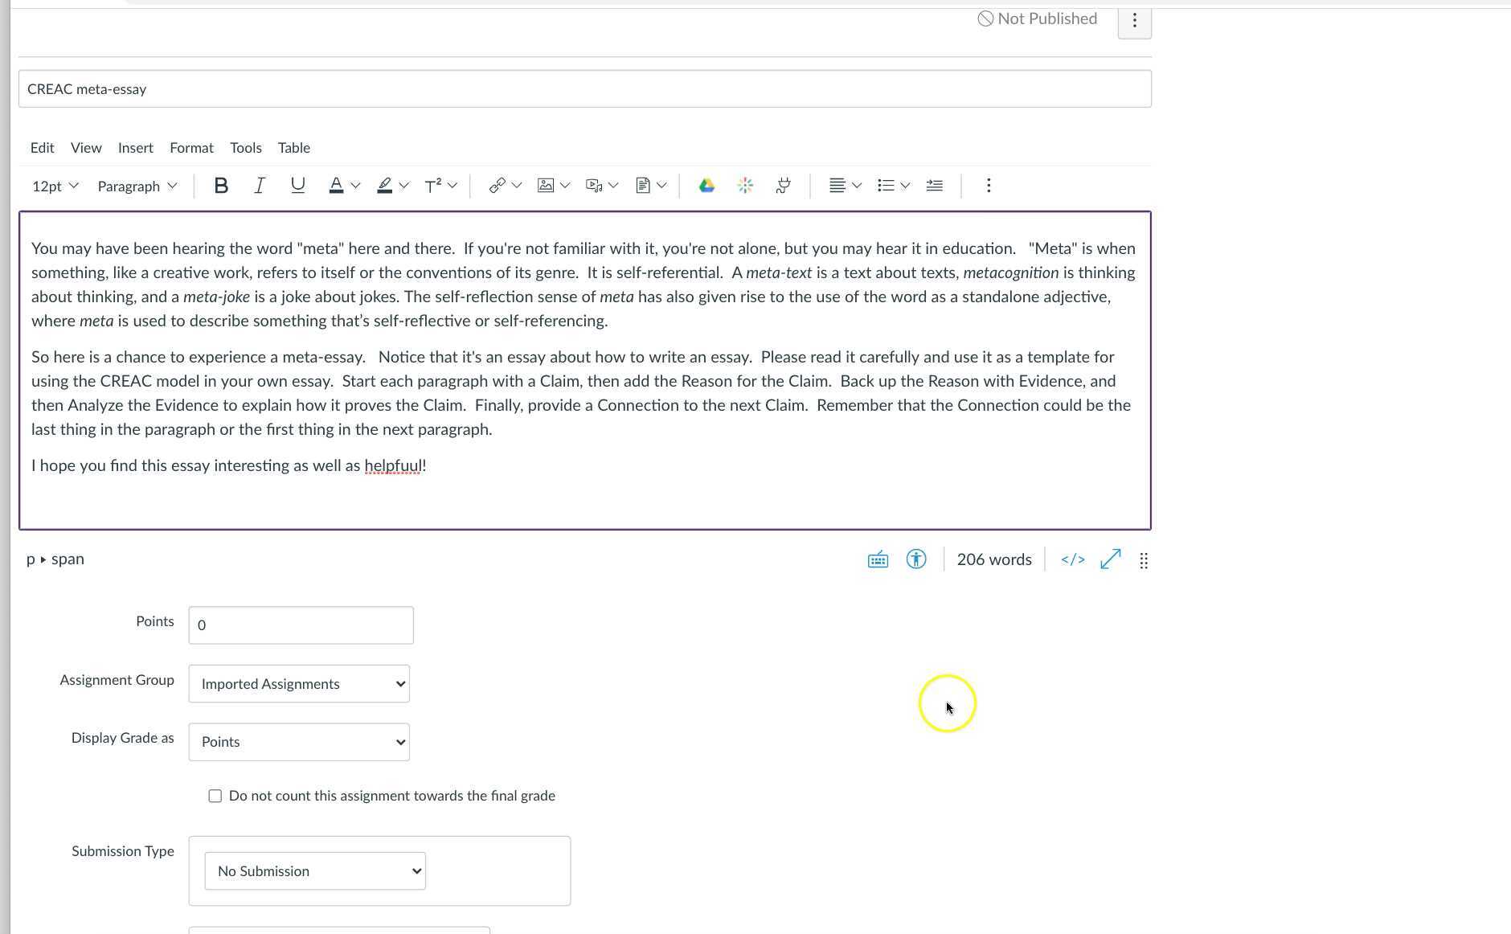Apply italic formatting
The width and height of the screenshot is (1511, 934).
[x=259, y=186]
